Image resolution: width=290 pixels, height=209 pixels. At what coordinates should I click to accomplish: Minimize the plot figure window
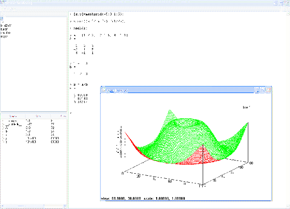point(257,90)
